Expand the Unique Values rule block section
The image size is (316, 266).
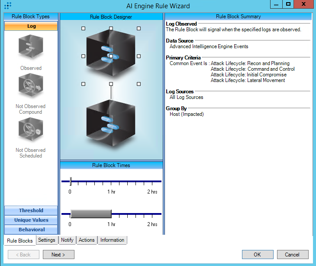[31, 220]
